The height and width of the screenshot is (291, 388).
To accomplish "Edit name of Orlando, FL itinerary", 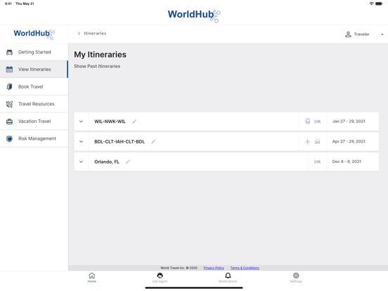I will 128,162.
